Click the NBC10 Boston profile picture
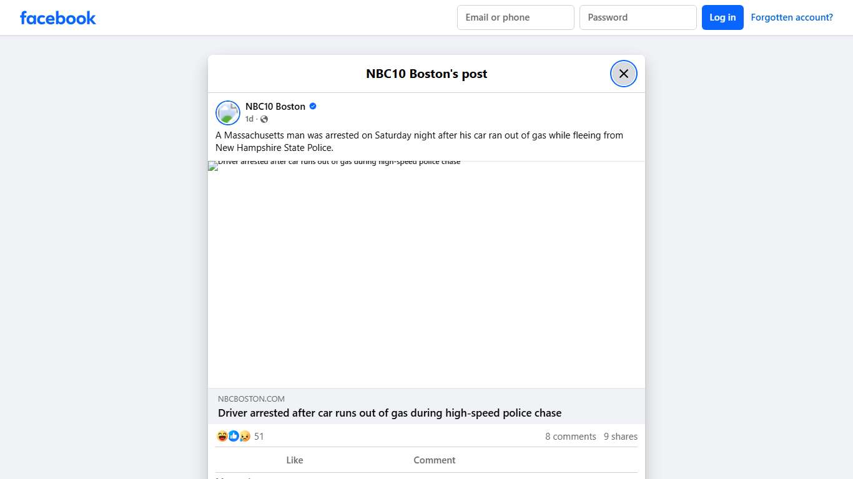This screenshot has width=853, height=479. point(227,112)
